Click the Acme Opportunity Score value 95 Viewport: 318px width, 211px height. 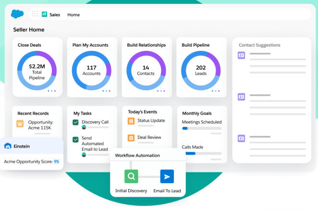pyautogui.click(x=57, y=161)
